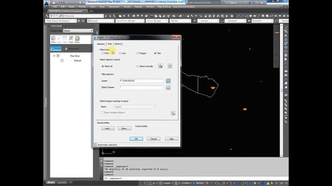Click the status bar gear settings icon
332x186 pixels.
(255, 183)
